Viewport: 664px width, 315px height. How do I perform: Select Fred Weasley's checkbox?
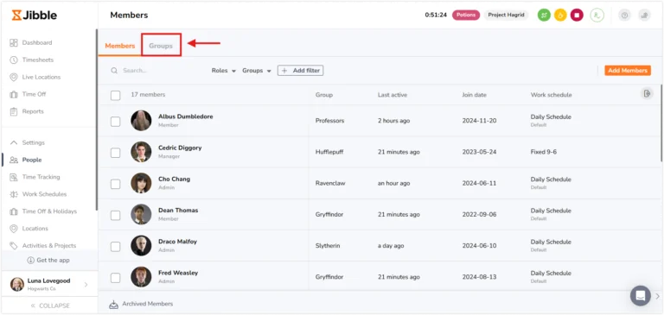point(116,278)
